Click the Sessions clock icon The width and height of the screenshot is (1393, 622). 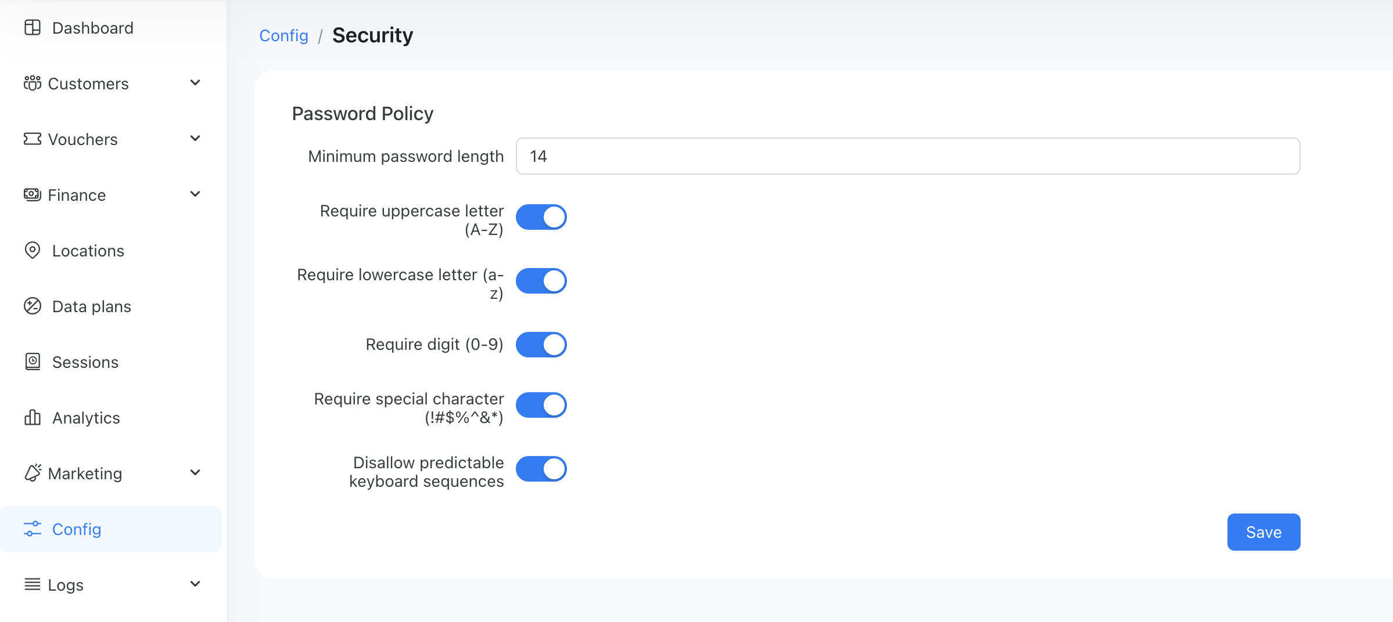(33, 362)
